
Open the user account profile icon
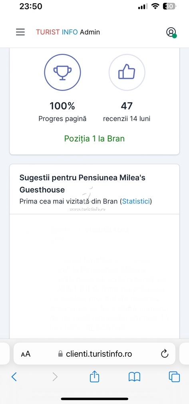coord(171,32)
